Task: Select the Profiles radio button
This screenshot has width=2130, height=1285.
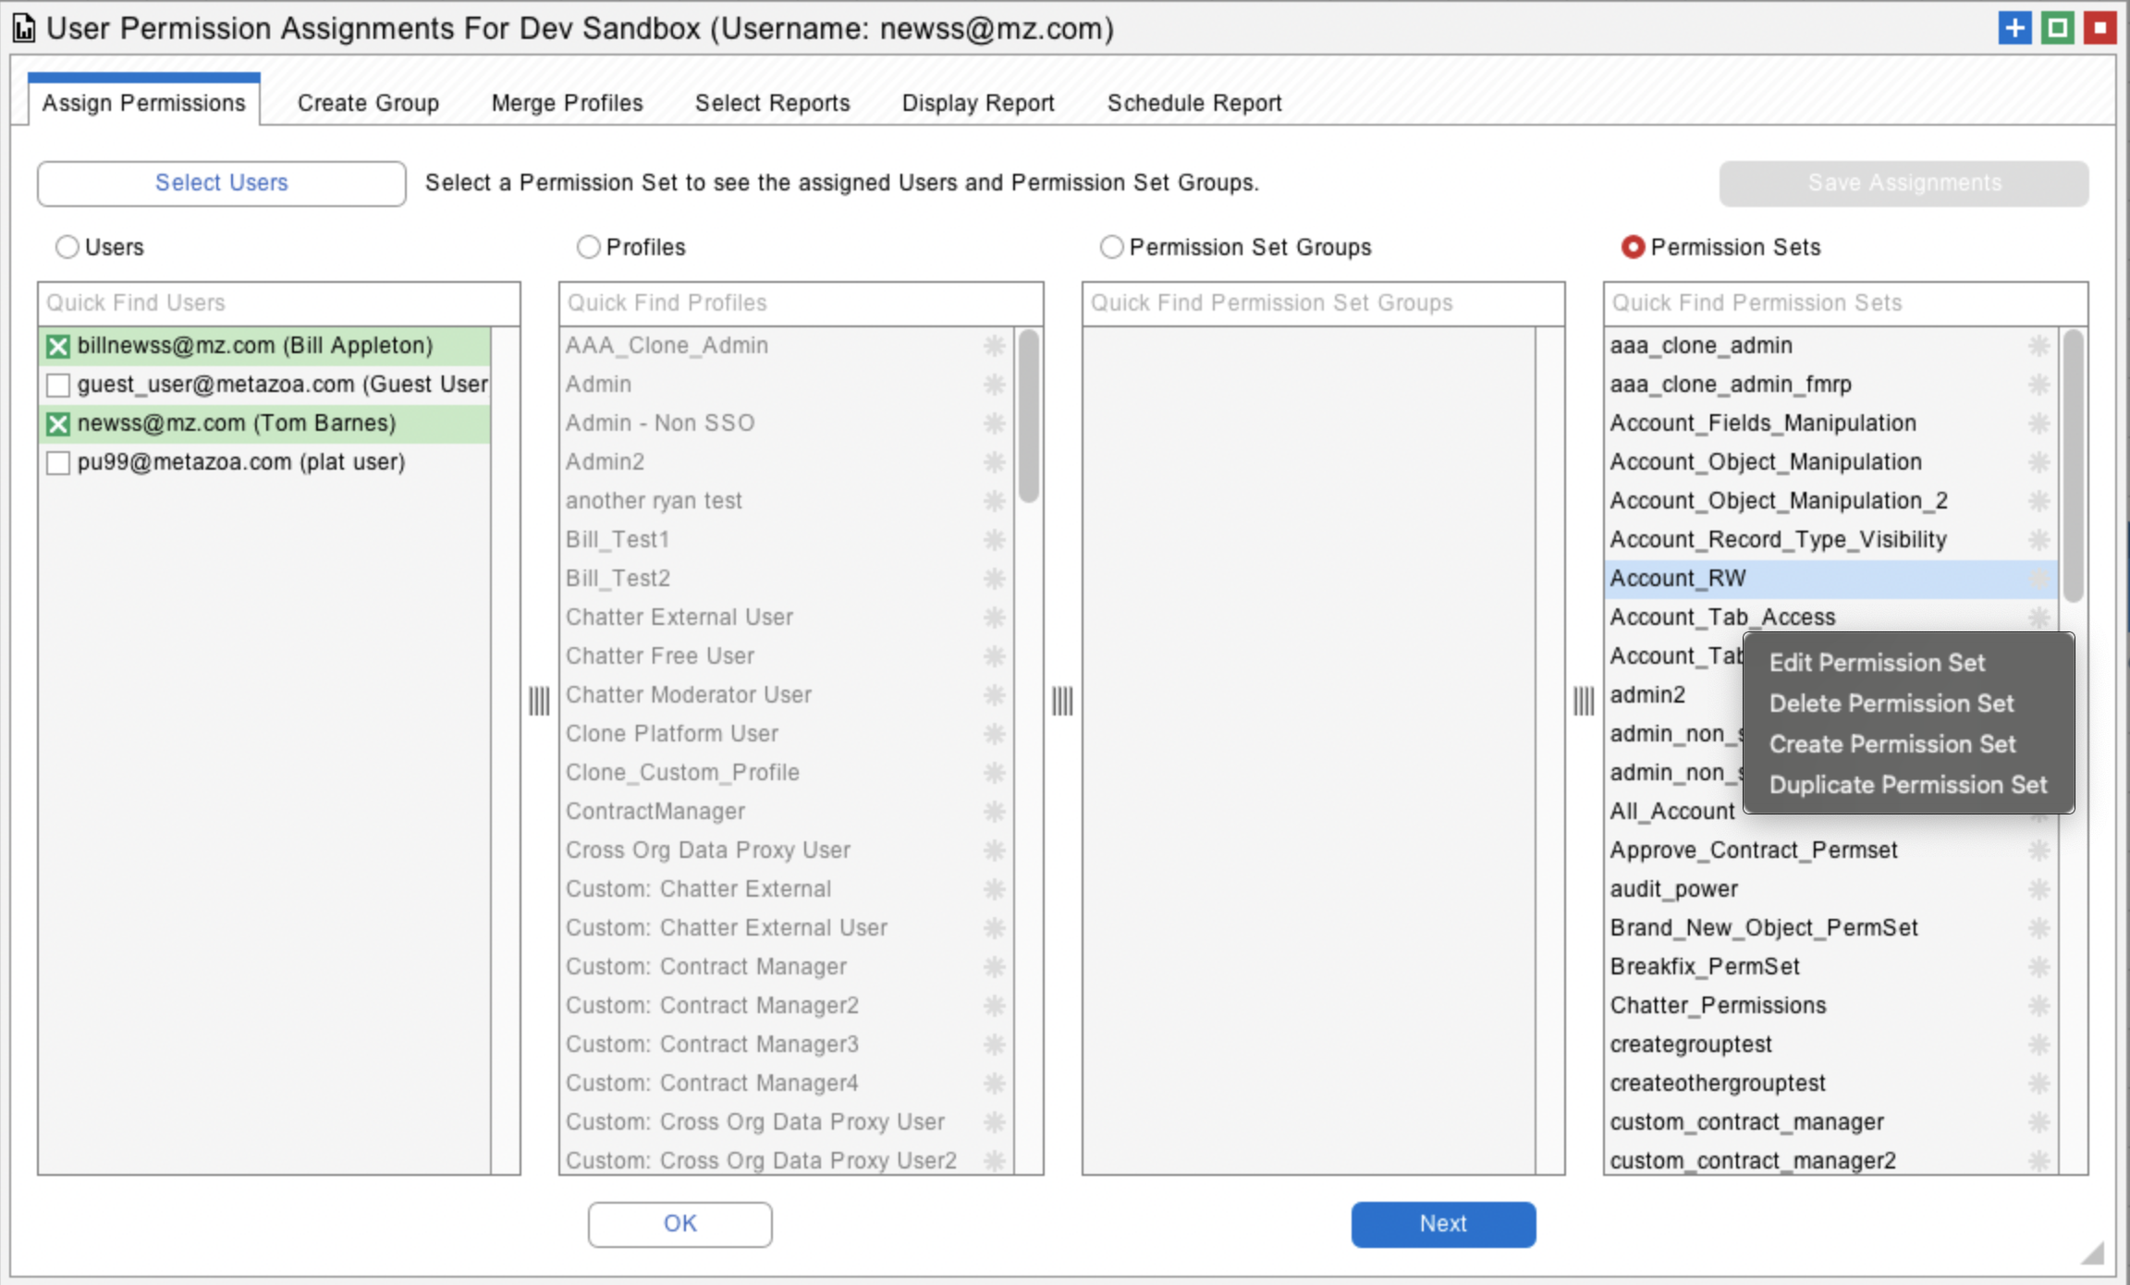Action: point(588,248)
